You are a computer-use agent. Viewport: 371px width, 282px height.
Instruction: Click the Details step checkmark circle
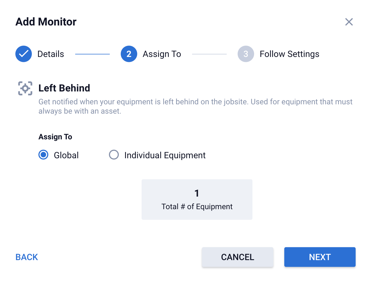point(24,54)
